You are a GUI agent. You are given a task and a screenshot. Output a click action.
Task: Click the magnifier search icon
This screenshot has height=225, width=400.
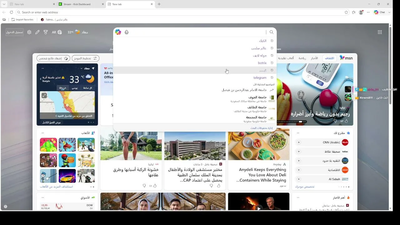pos(272,32)
